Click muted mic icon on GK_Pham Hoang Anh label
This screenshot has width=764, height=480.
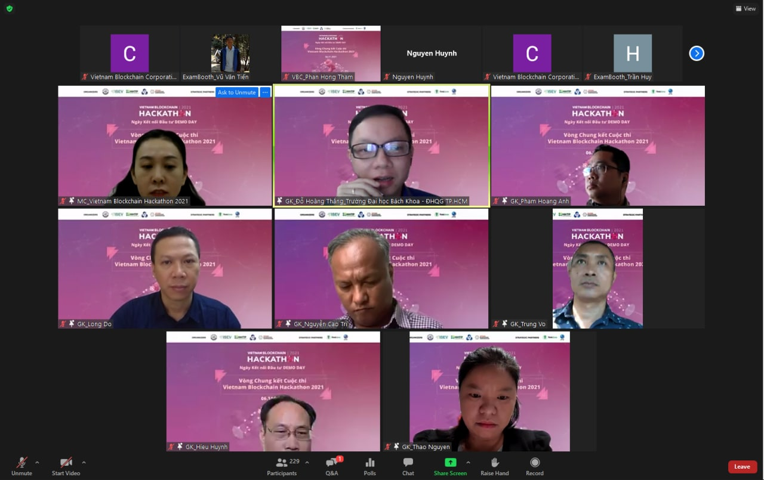(495, 202)
